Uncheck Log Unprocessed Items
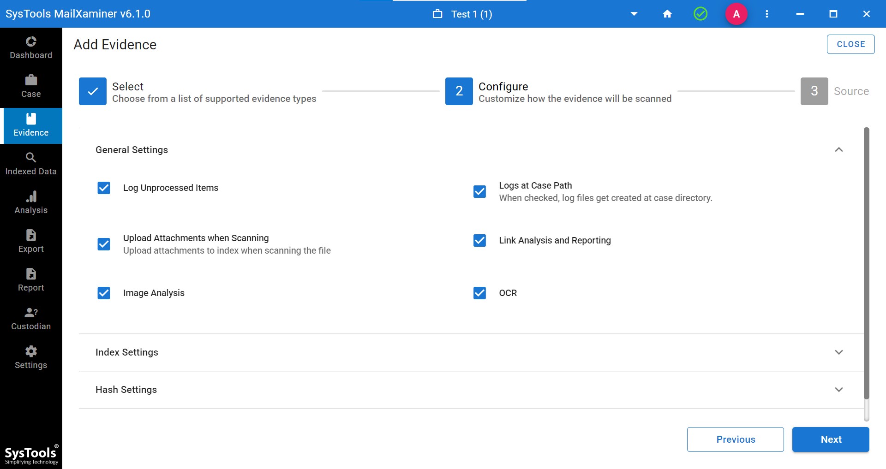The width and height of the screenshot is (886, 469). tap(104, 188)
